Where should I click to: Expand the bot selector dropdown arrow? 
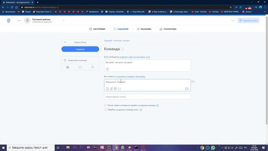click(63, 21)
